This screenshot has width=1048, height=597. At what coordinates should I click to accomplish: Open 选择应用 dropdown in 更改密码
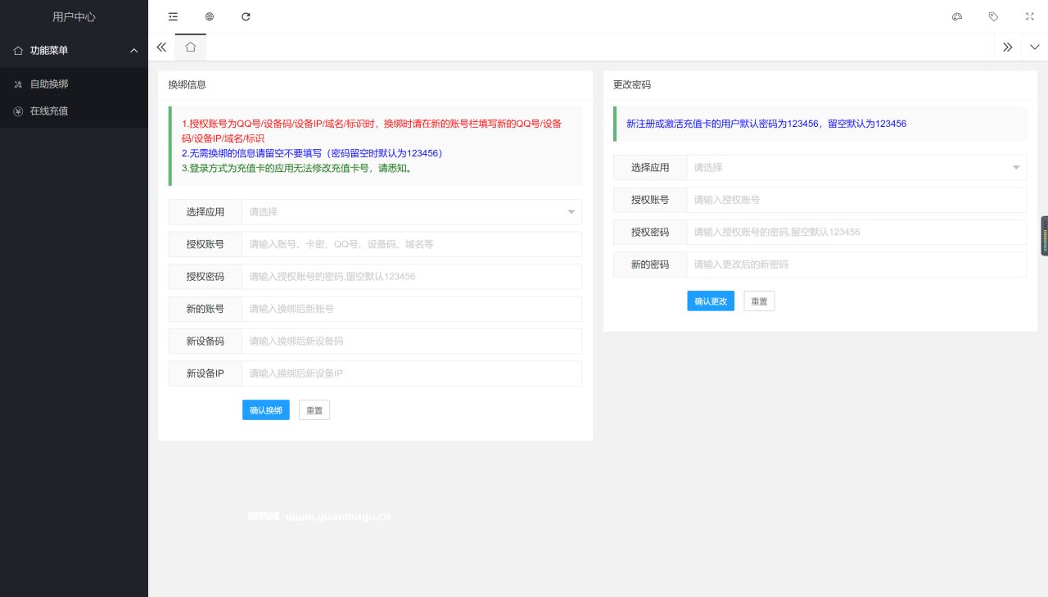pyautogui.click(x=856, y=167)
